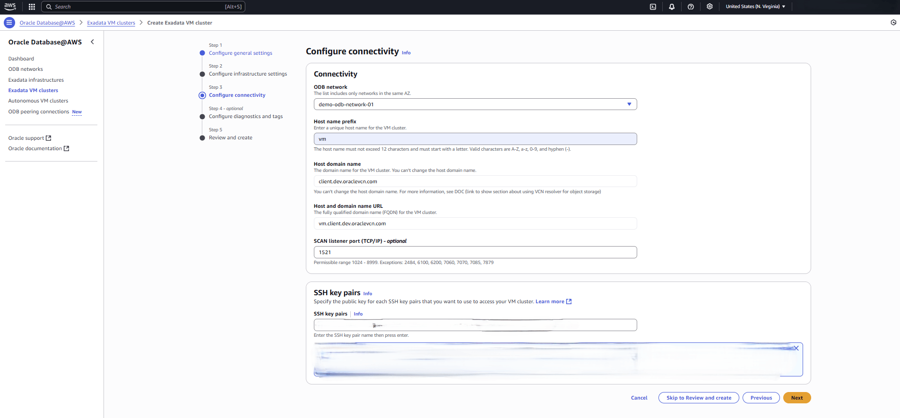
Task: Open CloudShell terminal icon
Action: click(x=653, y=7)
